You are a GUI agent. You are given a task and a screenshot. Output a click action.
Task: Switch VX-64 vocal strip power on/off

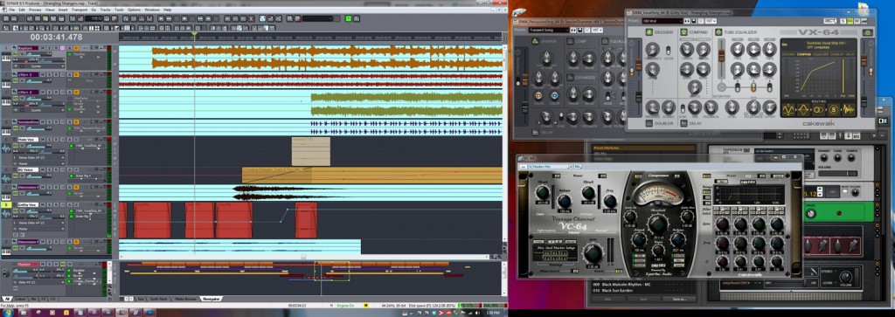point(868,32)
